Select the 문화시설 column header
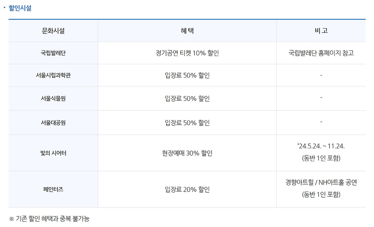The image size is (374, 227). [x=53, y=31]
